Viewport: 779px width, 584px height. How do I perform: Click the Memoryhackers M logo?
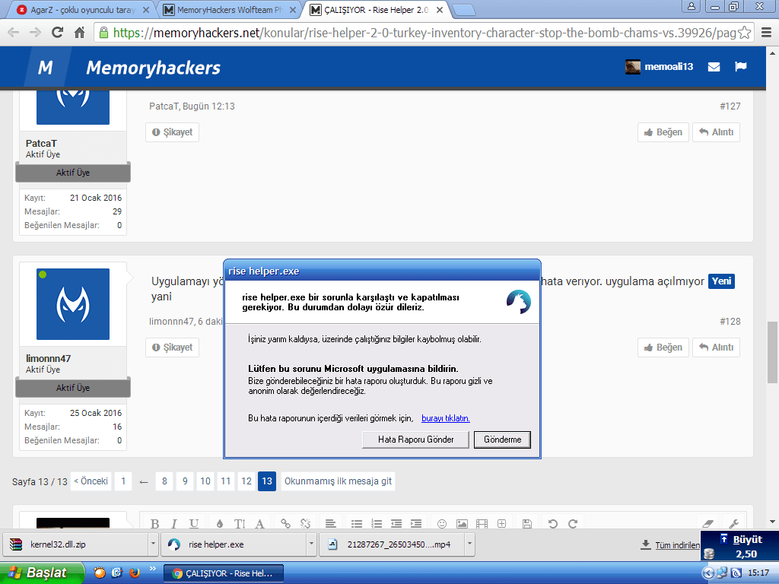[x=45, y=67]
